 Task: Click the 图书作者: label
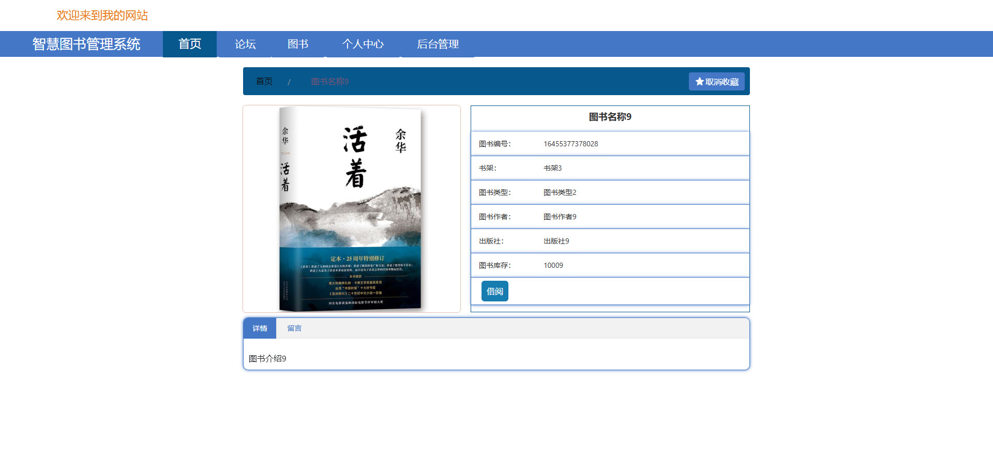tap(495, 217)
